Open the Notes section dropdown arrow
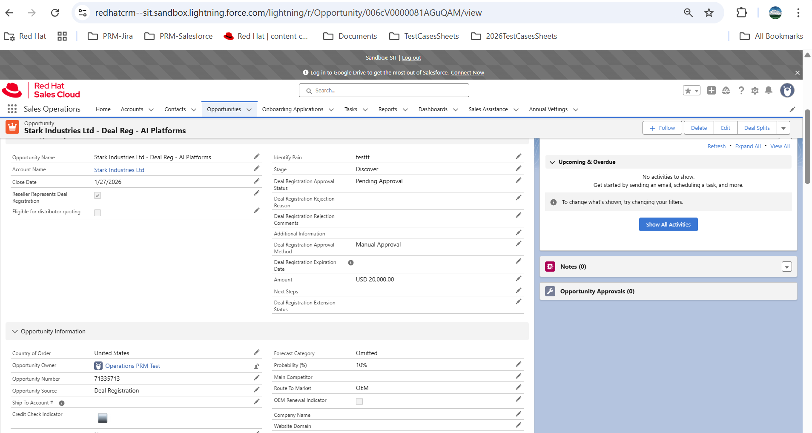 point(786,267)
